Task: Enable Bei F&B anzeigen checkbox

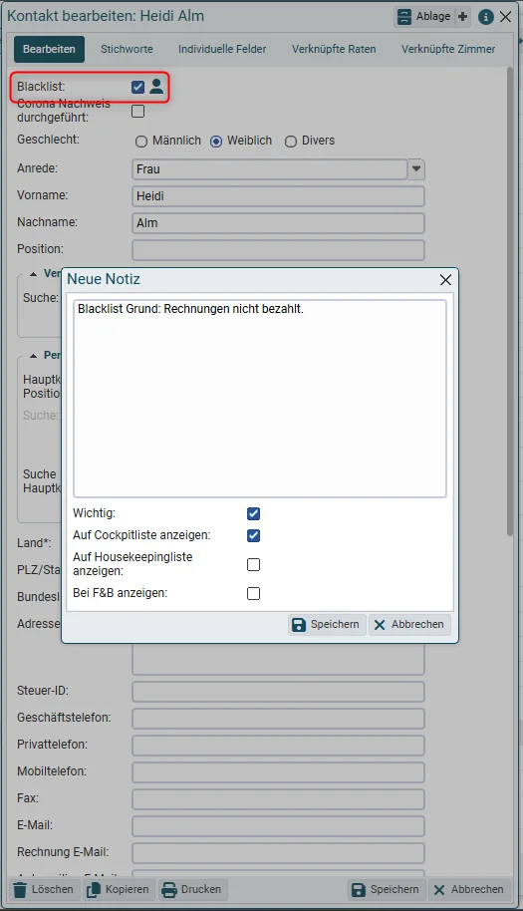Action: click(254, 593)
